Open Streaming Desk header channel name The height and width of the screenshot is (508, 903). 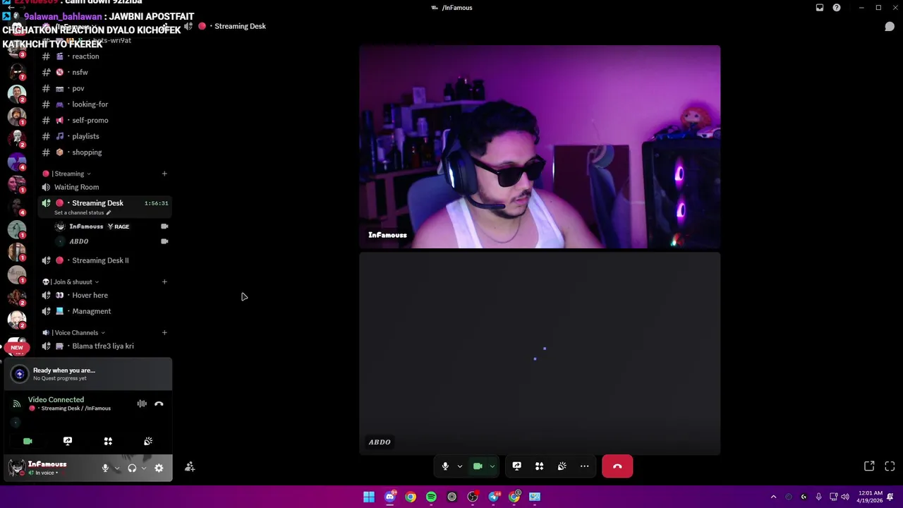(240, 26)
